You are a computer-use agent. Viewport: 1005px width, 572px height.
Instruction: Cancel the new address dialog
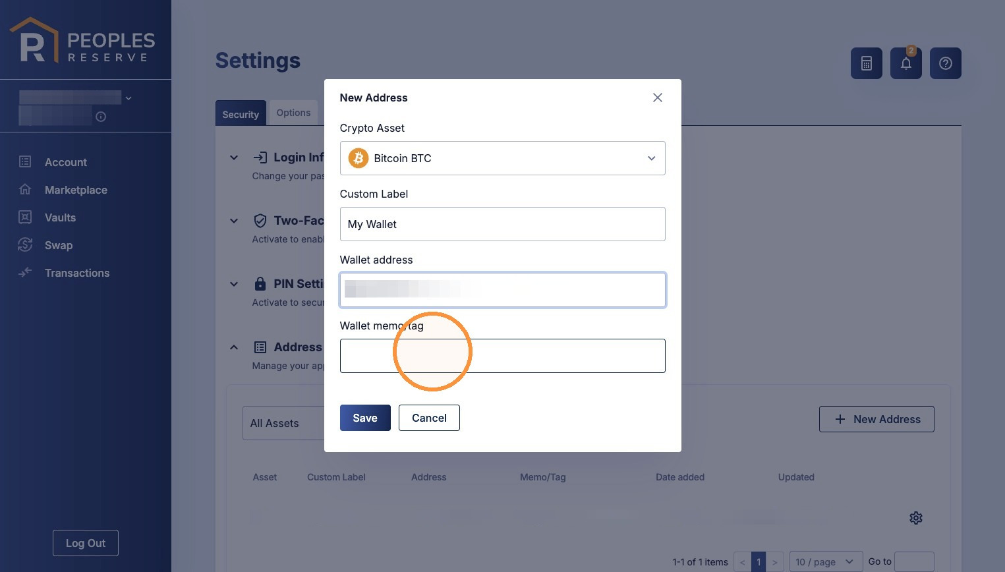(429, 418)
